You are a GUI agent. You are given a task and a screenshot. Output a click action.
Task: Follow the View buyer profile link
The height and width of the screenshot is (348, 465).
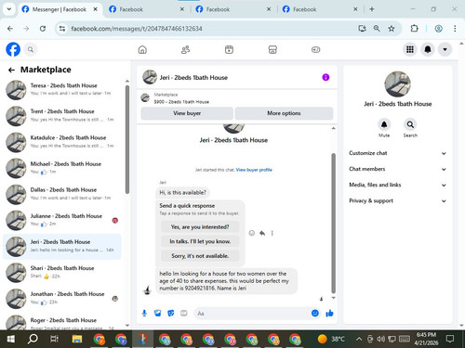[254, 170]
